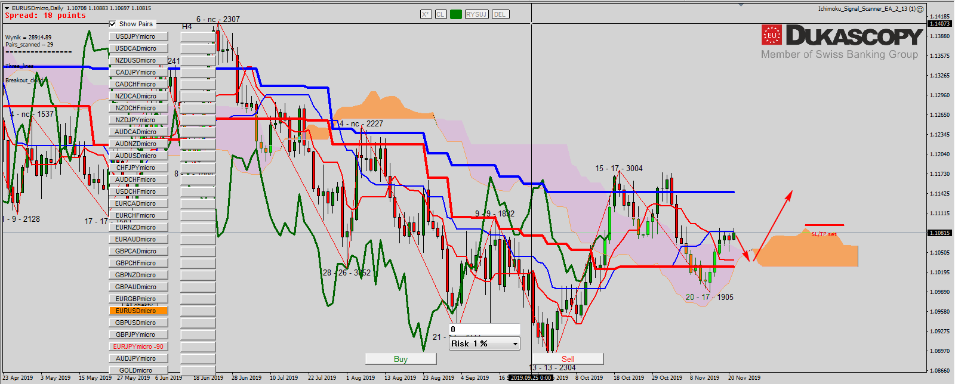The width and height of the screenshot is (955, 384).
Task: Click the X* chart button
Action: (x=426, y=14)
